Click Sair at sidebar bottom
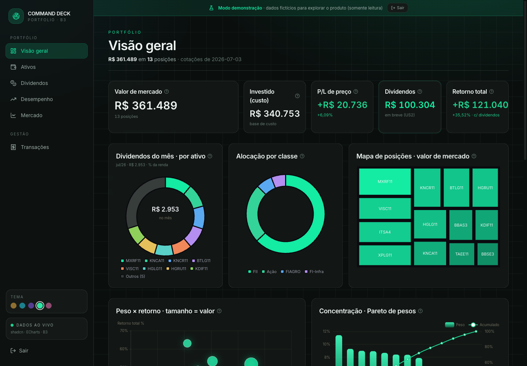Viewport: 527px width, 366px height. (19, 351)
